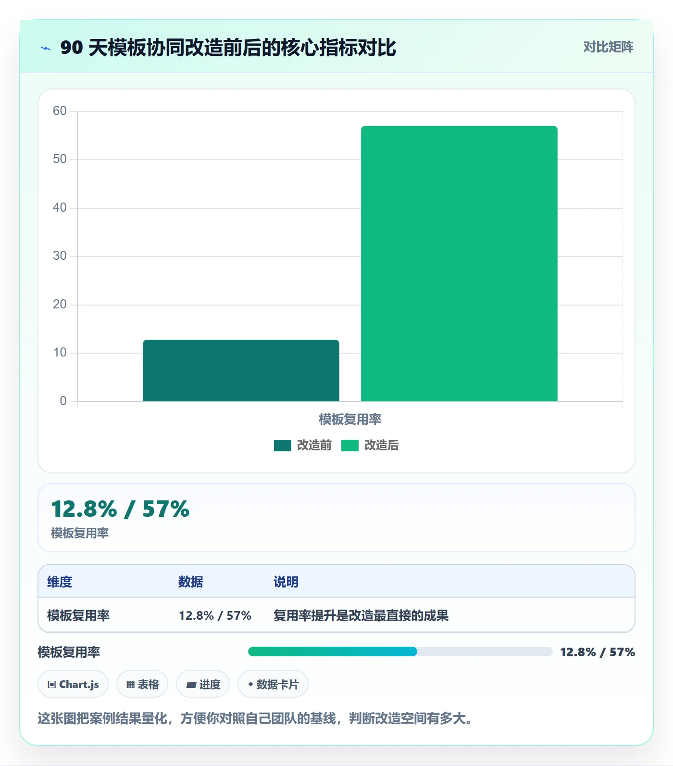Click the card title 90 天模板协同改造前后的核心指标对比
Screen dimensions: 673x766
(228, 48)
